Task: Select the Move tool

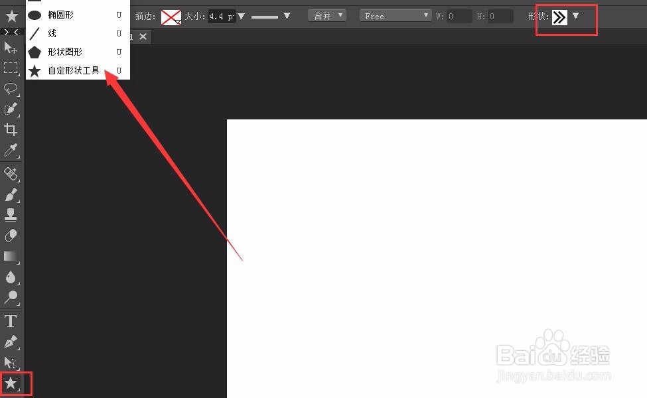Action: coord(11,48)
